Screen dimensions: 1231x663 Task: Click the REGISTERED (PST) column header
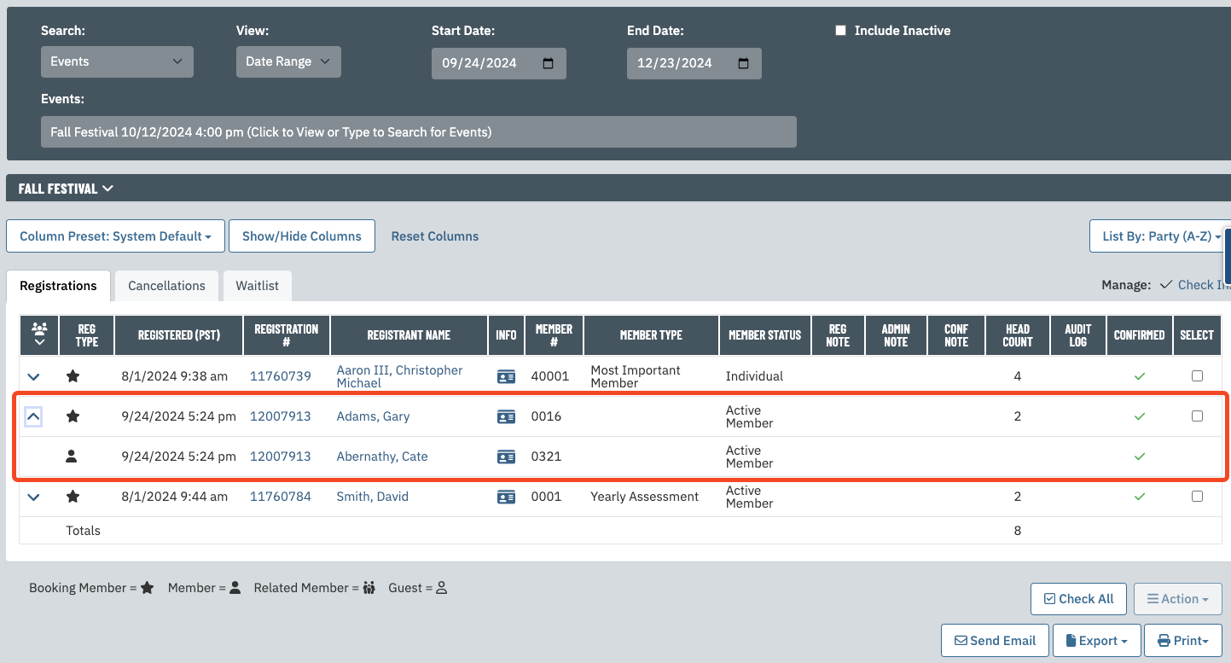click(x=179, y=335)
